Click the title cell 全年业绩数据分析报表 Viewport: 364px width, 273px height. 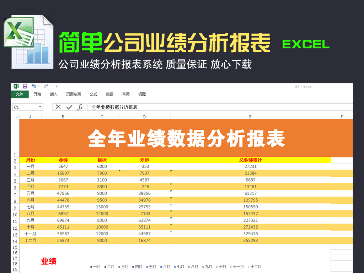[x=186, y=138]
